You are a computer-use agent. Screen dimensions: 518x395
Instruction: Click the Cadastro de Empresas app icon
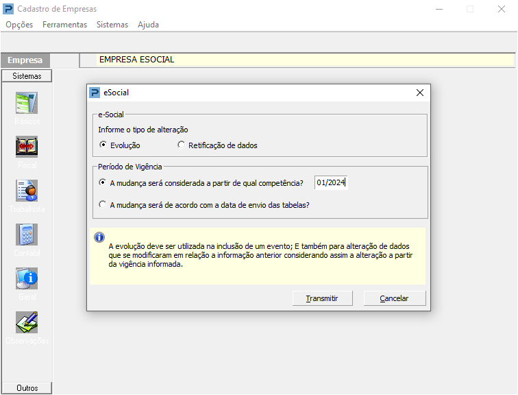point(8,9)
